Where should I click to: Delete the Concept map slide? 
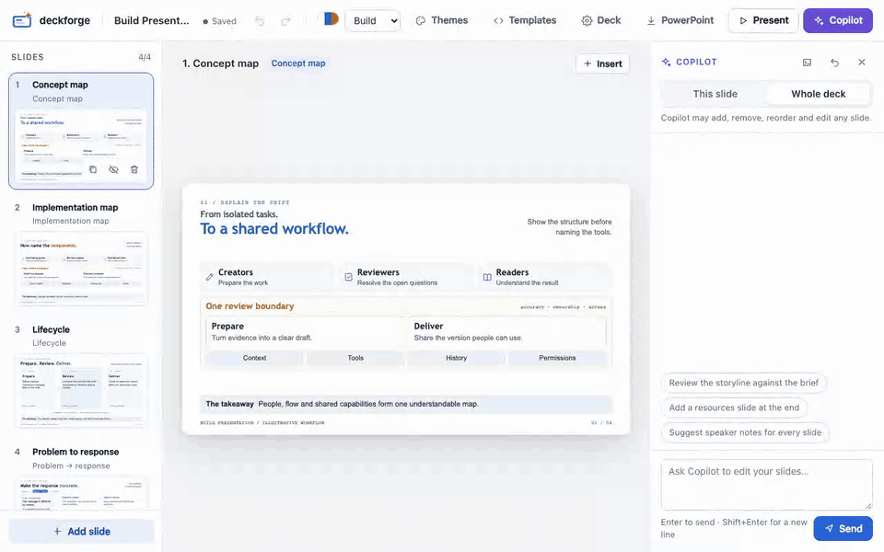134,169
